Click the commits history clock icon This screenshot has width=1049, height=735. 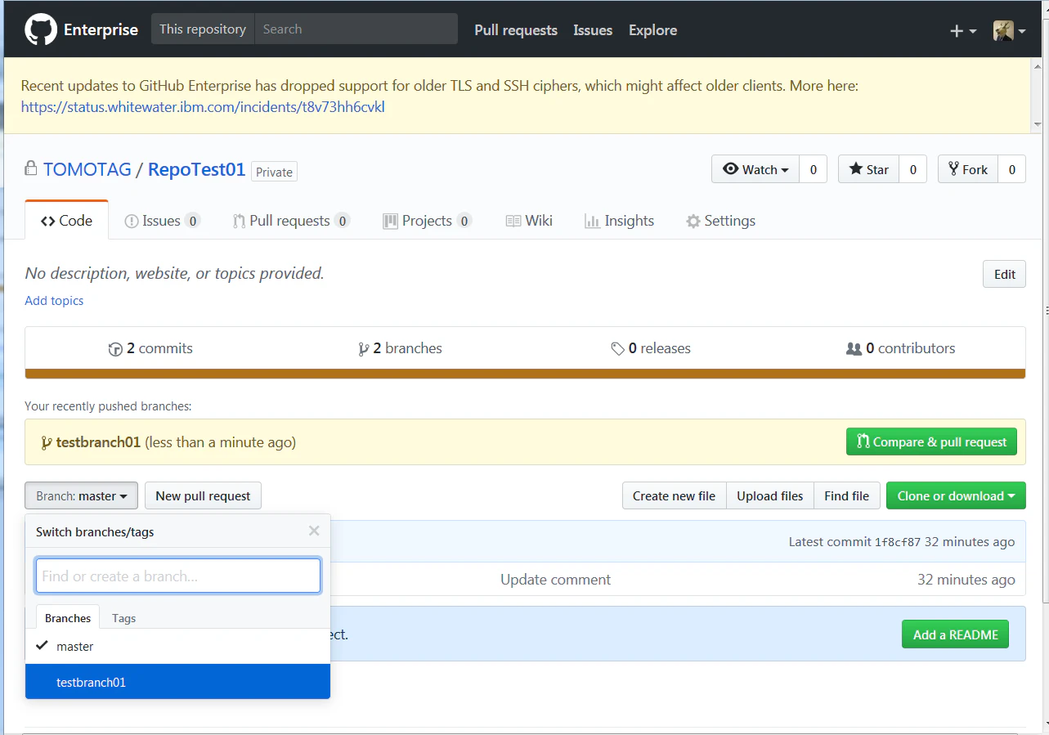coord(115,349)
